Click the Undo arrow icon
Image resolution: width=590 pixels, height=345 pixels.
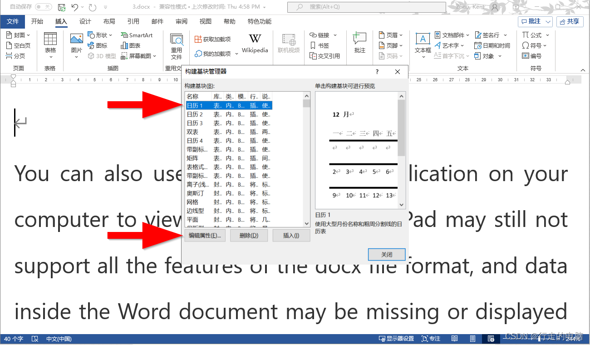click(75, 7)
